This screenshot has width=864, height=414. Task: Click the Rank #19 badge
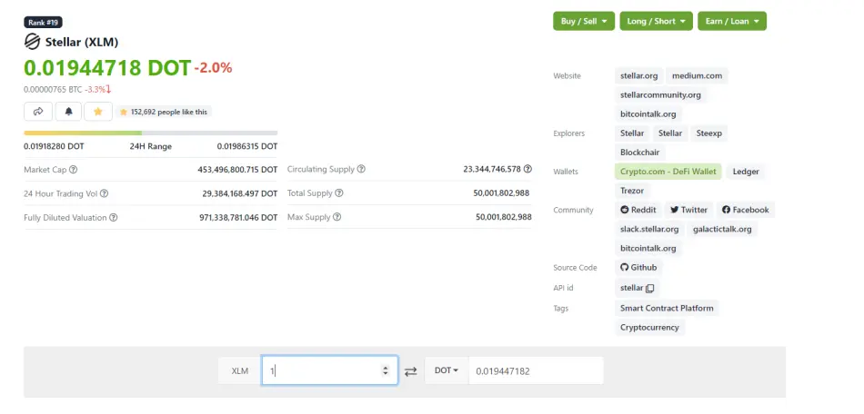43,22
